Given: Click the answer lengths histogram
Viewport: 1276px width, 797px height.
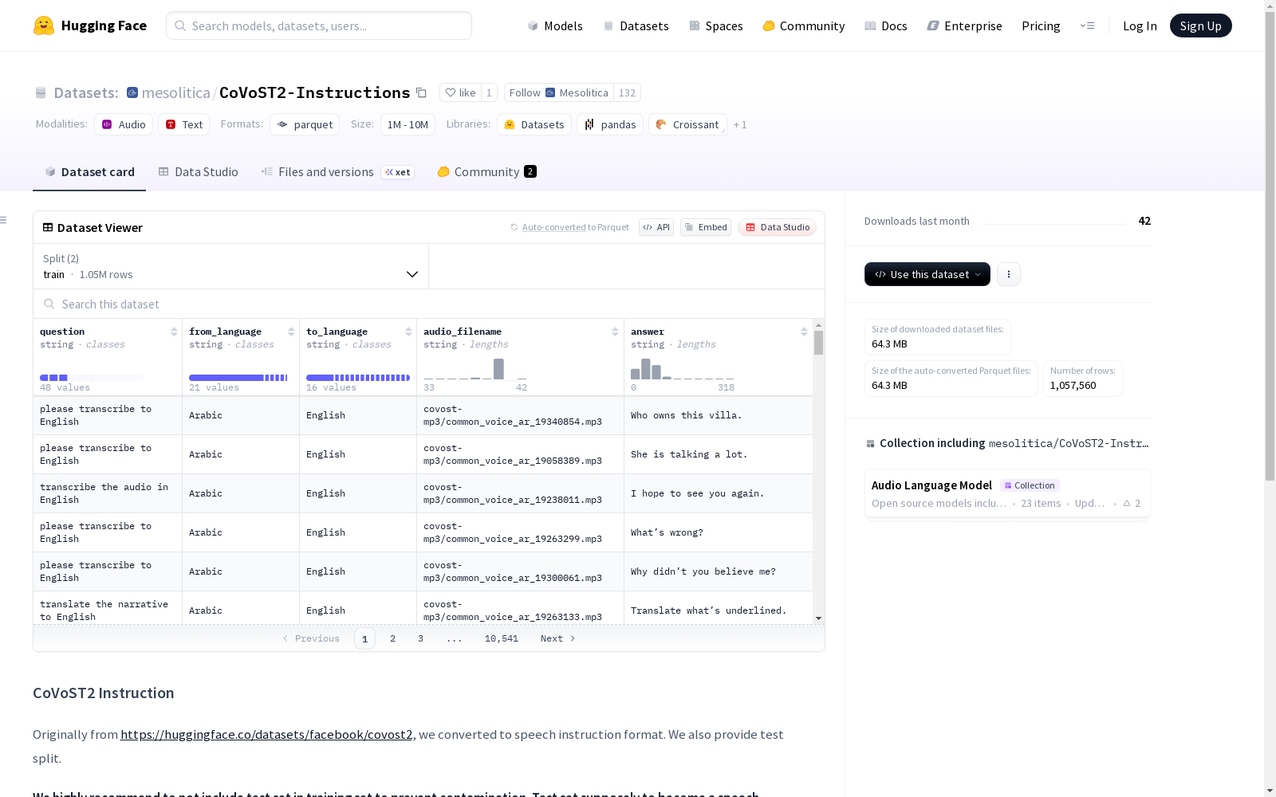Looking at the screenshot, I should pos(683,369).
